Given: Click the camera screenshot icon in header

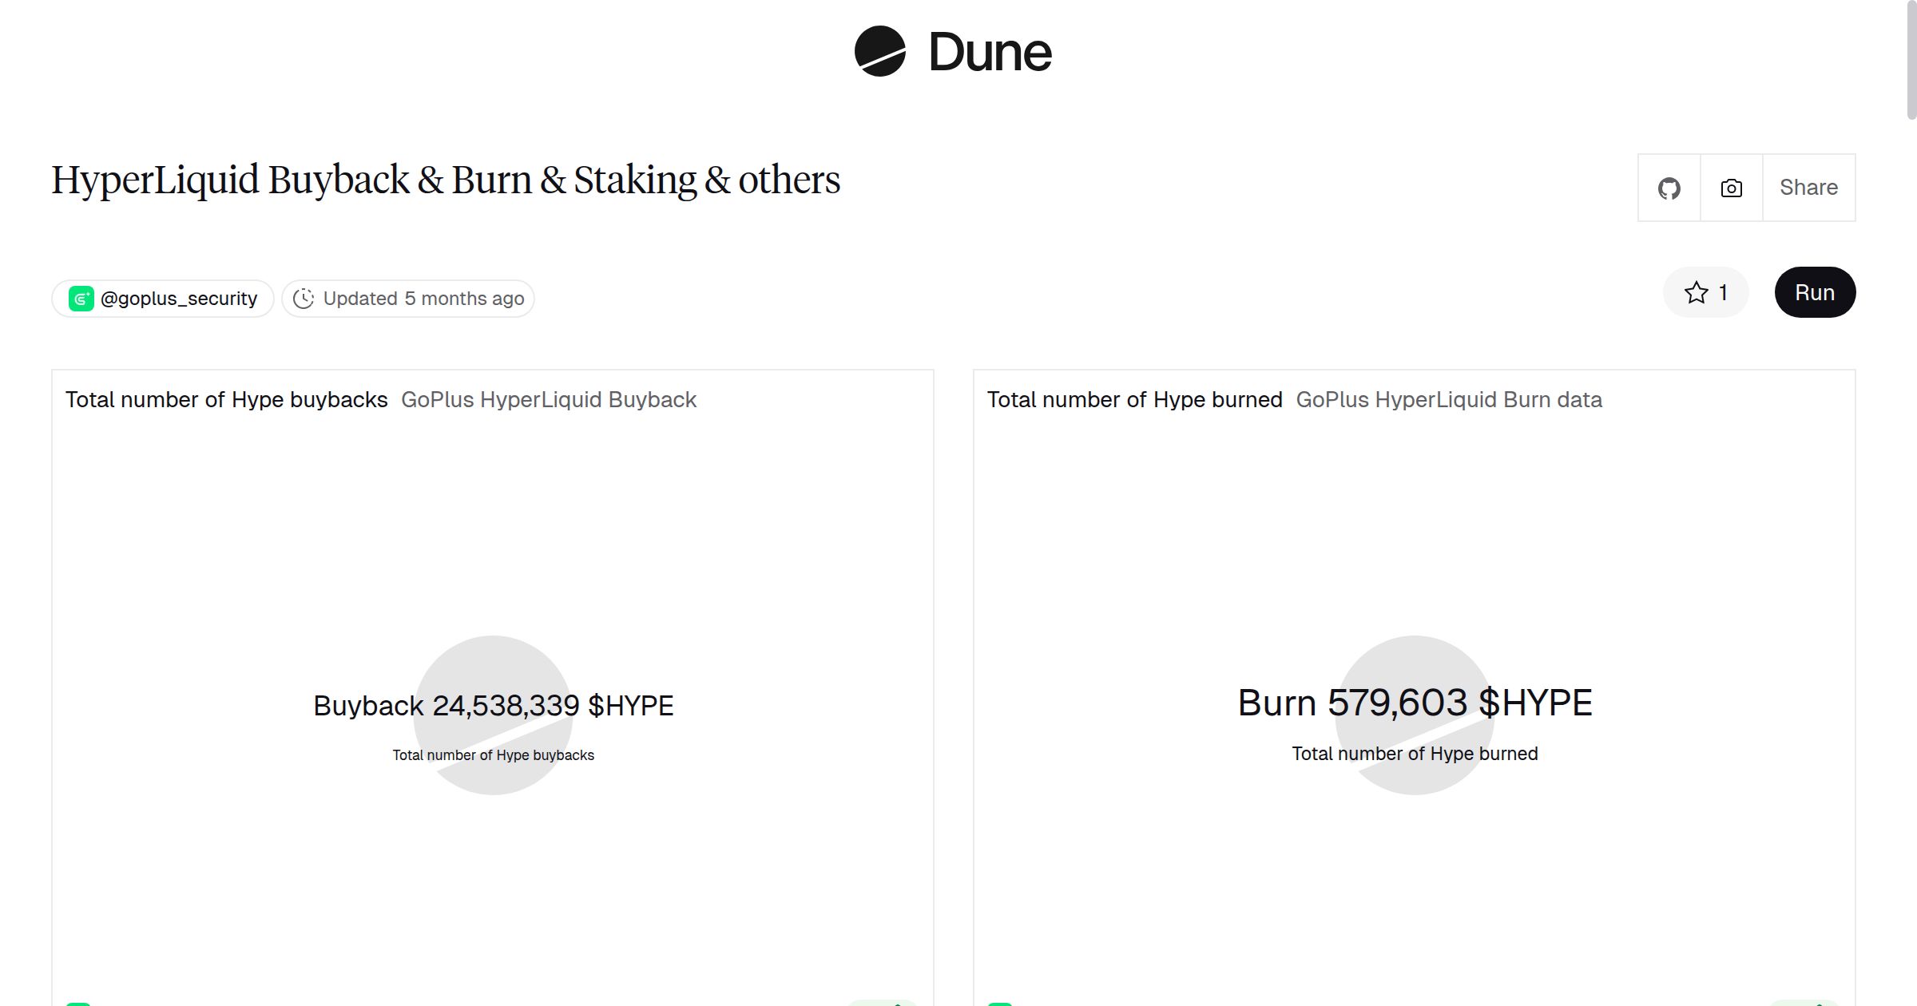Looking at the screenshot, I should tap(1731, 188).
